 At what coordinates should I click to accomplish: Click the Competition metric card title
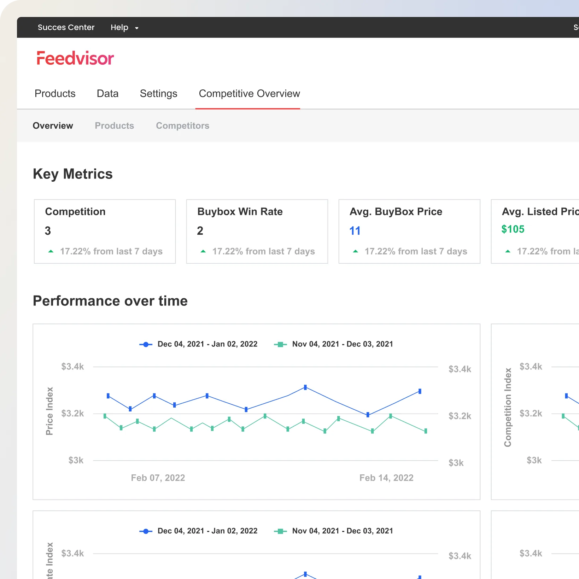pos(75,211)
